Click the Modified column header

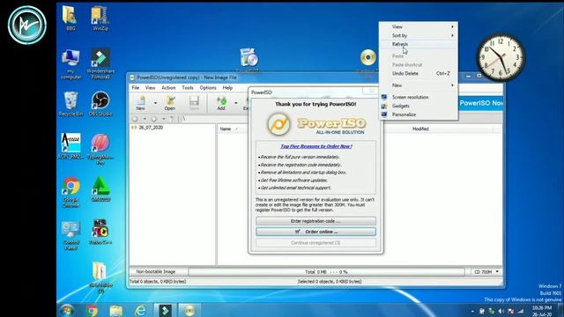coord(420,129)
